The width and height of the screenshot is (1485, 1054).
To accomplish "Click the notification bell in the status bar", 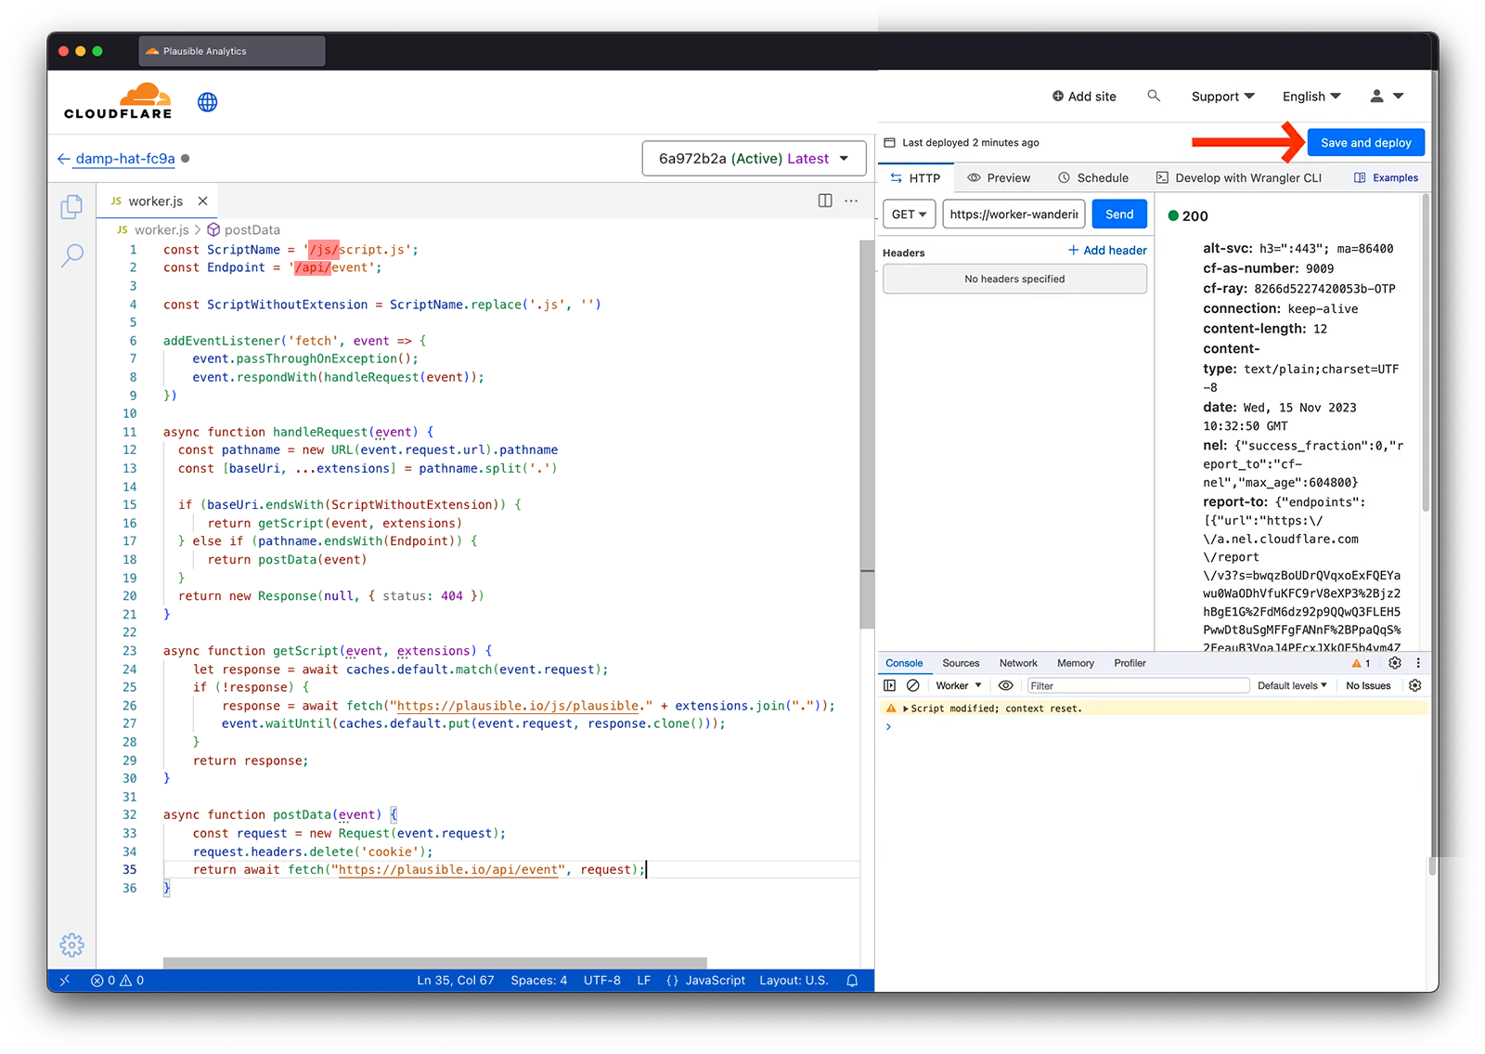I will click(x=852, y=980).
